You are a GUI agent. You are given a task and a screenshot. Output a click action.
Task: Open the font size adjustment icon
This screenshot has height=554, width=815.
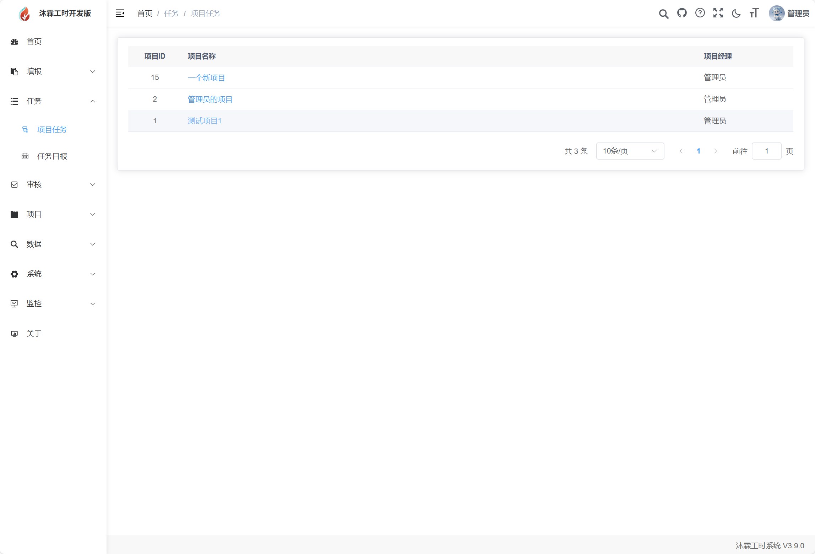tap(754, 13)
